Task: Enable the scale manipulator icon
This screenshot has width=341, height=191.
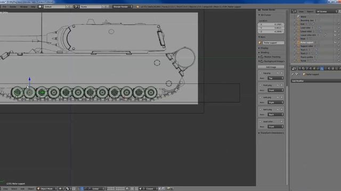Action: pos(90,189)
